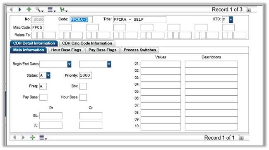Open the Begin date picker dropdown
Image resolution: width=269 pixels, height=150 pixels.
69,64
